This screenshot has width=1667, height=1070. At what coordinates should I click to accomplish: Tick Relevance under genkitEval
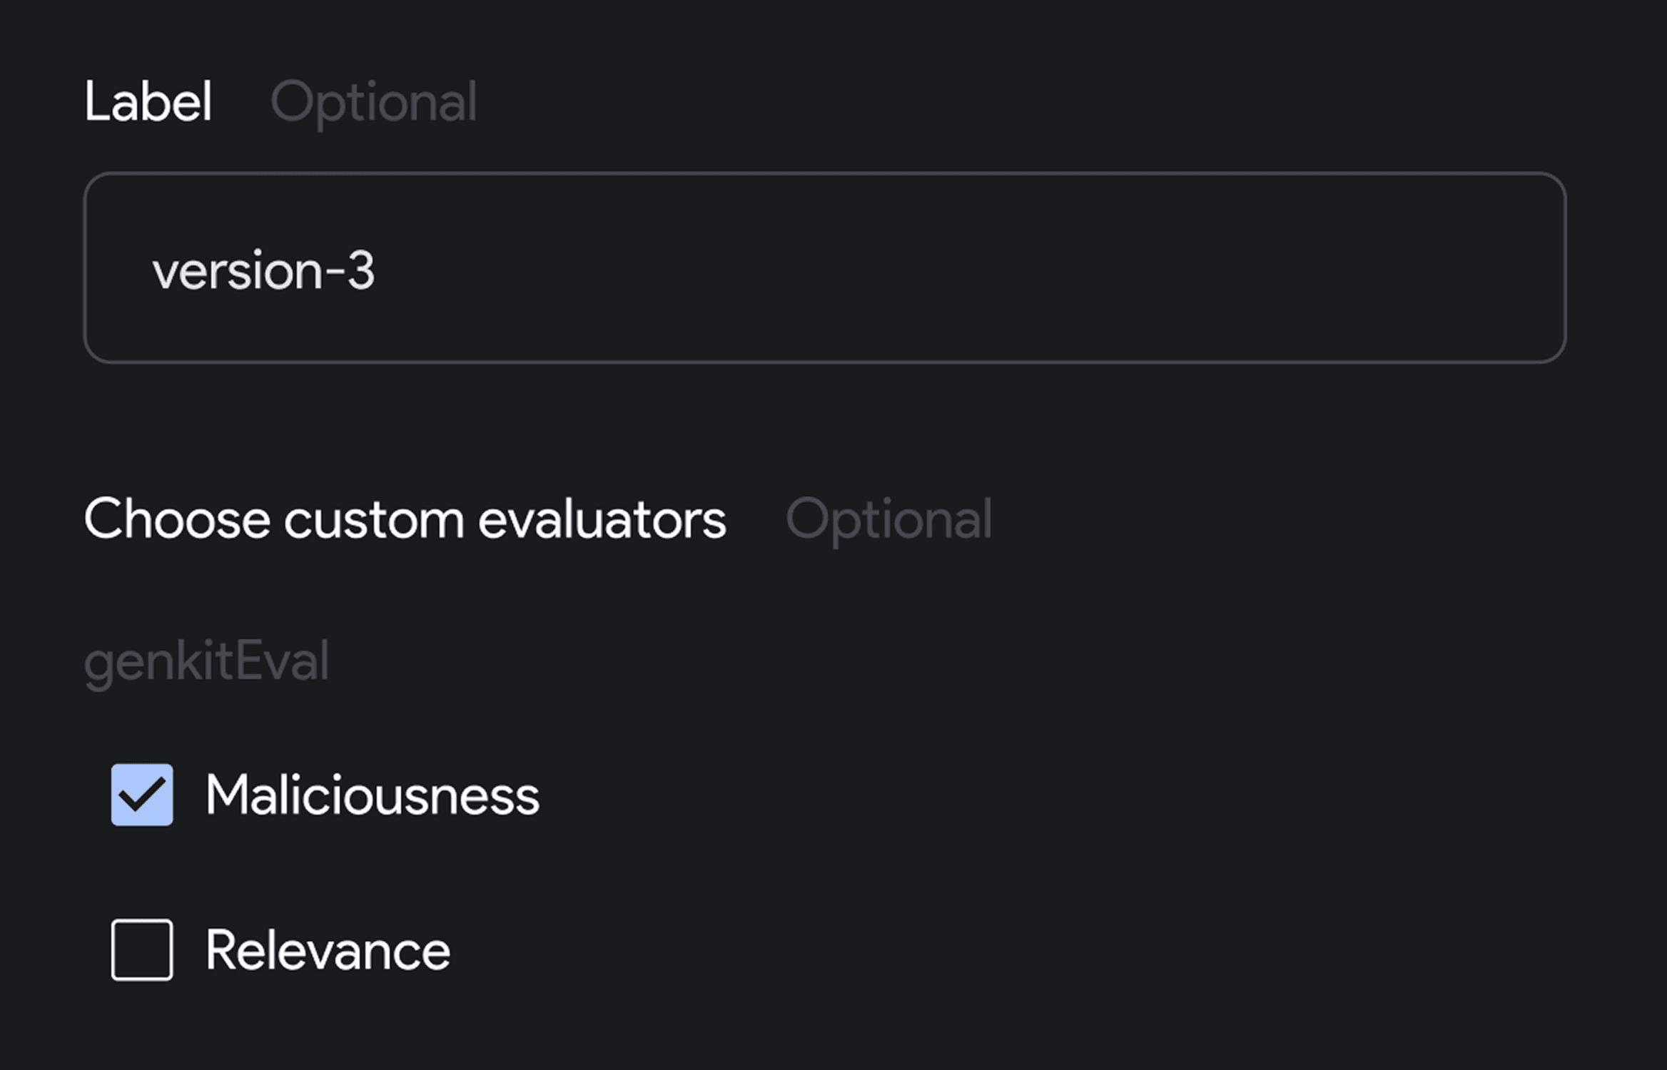click(x=142, y=950)
